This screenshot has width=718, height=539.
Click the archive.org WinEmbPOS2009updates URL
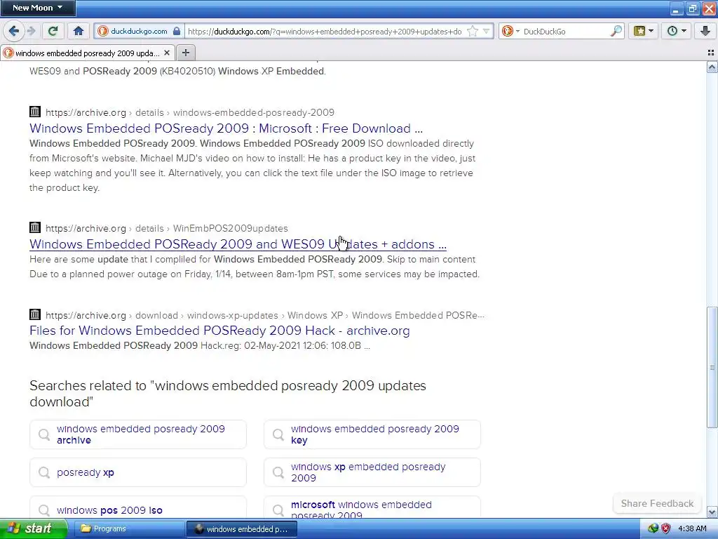(167, 229)
